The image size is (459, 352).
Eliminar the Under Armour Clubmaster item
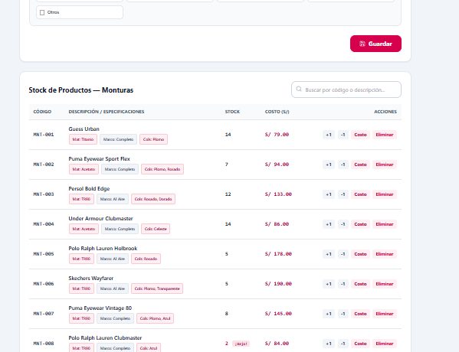(x=385, y=224)
